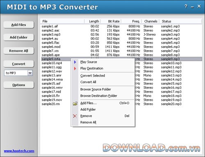Select the sample5.flac file row
The width and height of the screenshot is (205, 157).
(121, 42)
